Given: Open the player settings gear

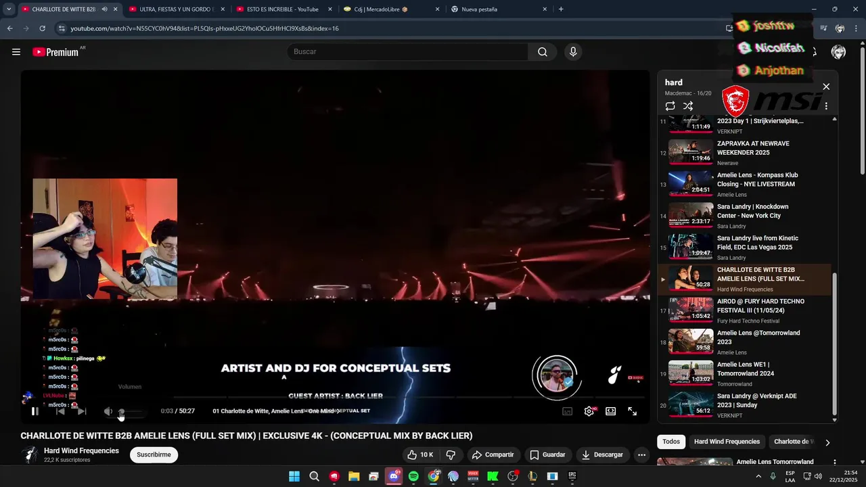Looking at the screenshot, I should click(x=589, y=411).
